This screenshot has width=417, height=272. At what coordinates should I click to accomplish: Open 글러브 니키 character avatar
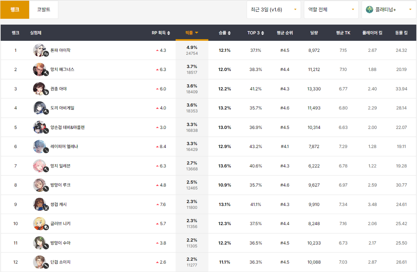click(40, 223)
